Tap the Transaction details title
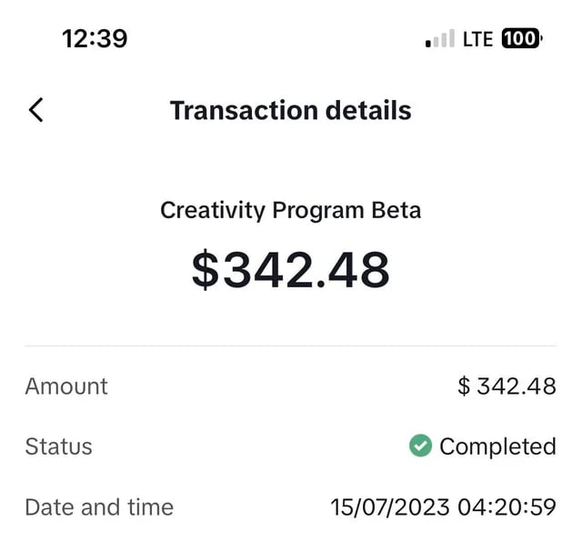 point(290,111)
